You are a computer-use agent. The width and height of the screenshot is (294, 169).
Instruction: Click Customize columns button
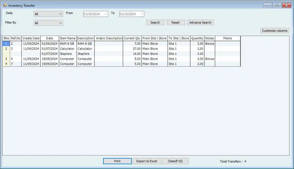coord(274,30)
